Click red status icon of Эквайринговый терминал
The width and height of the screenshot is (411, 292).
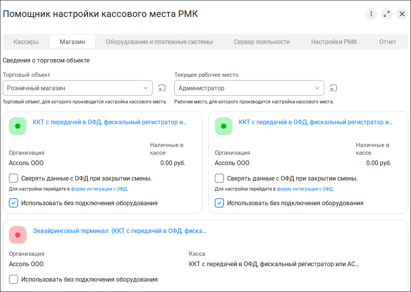click(18, 235)
